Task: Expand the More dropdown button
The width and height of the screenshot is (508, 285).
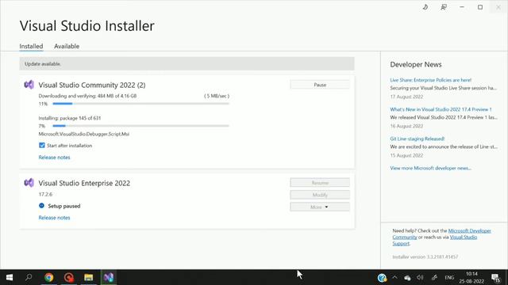Action: (320, 207)
